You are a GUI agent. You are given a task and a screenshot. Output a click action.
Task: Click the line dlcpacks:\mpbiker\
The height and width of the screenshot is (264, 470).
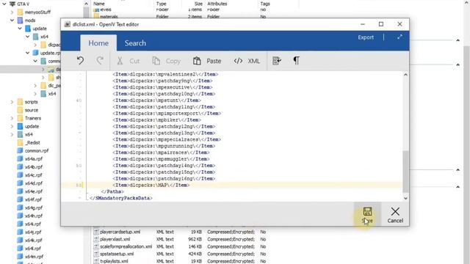tap(156, 120)
